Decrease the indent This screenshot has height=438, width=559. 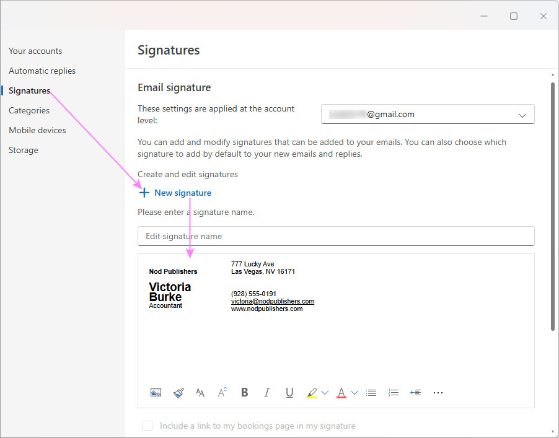pyautogui.click(x=416, y=393)
